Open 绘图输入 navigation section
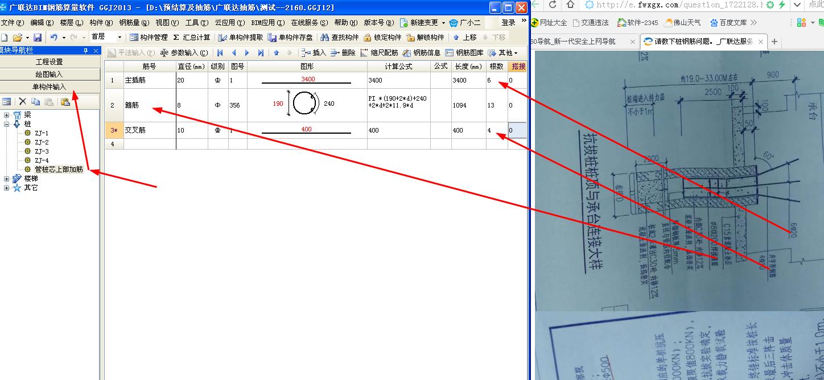This screenshot has width=824, height=380. 50,74
